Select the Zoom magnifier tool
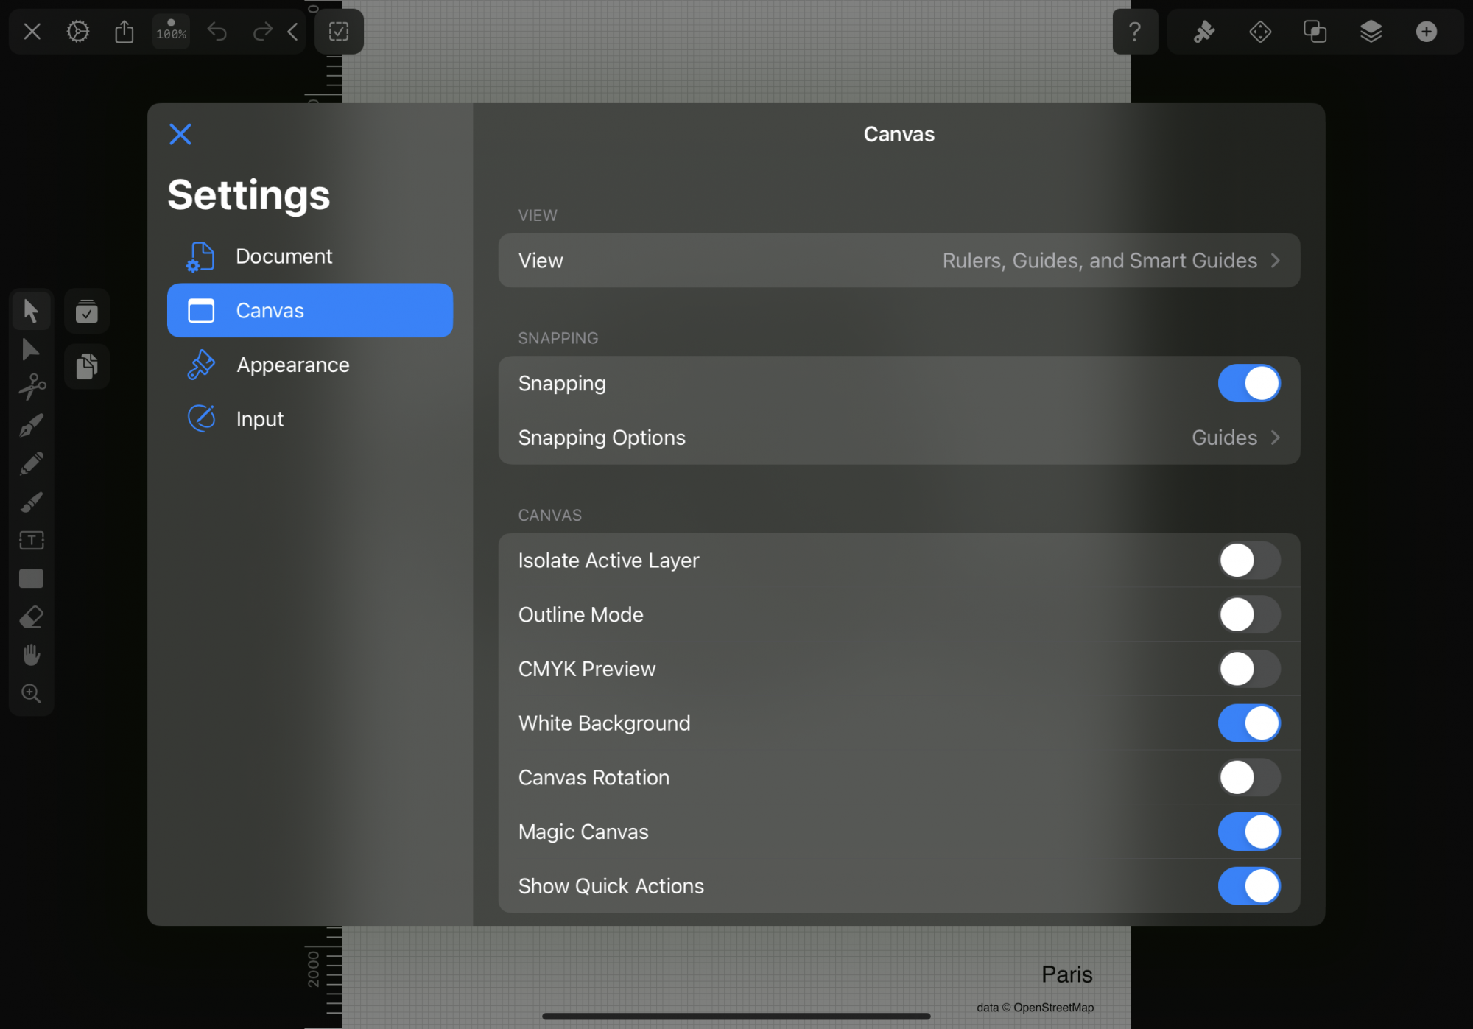1473x1029 pixels. (x=32, y=693)
